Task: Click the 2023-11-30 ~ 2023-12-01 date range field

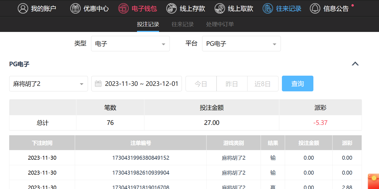Action: 141,84
